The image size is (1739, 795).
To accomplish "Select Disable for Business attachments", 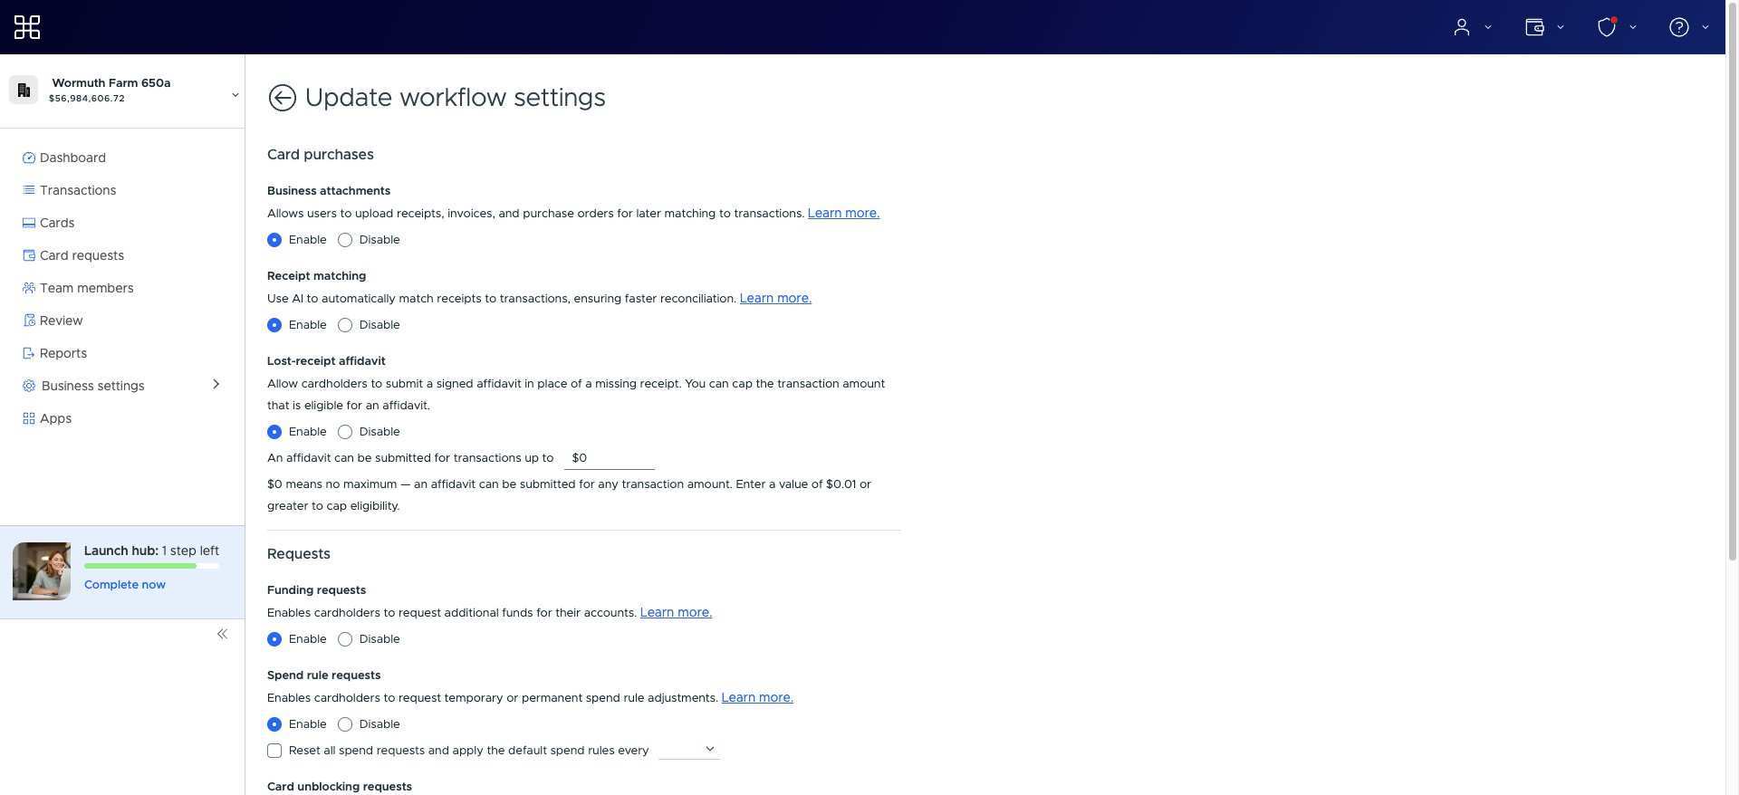I will [x=345, y=240].
